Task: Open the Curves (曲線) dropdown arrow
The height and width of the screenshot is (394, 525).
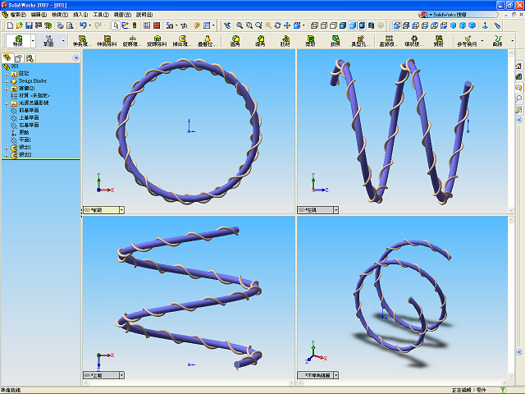Action: tap(513, 41)
